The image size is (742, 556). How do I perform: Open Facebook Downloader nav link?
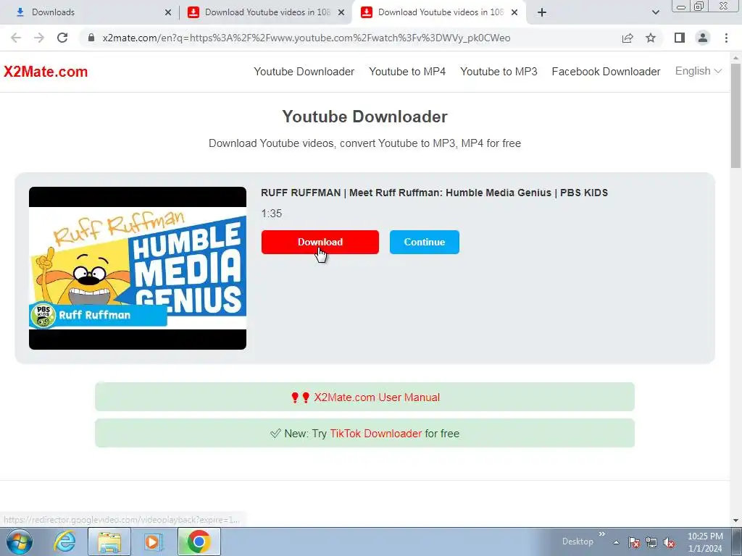tap(606, 72)
